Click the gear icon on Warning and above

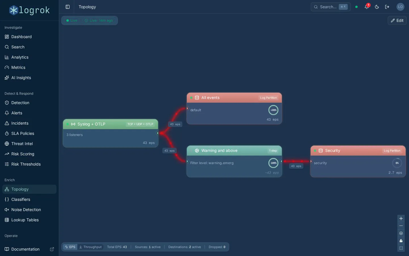(197, 150)
